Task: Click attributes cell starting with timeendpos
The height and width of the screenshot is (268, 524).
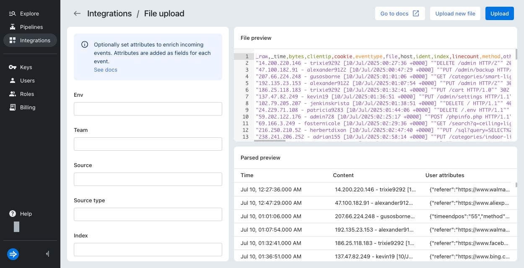Action: [x=470, y=216]
